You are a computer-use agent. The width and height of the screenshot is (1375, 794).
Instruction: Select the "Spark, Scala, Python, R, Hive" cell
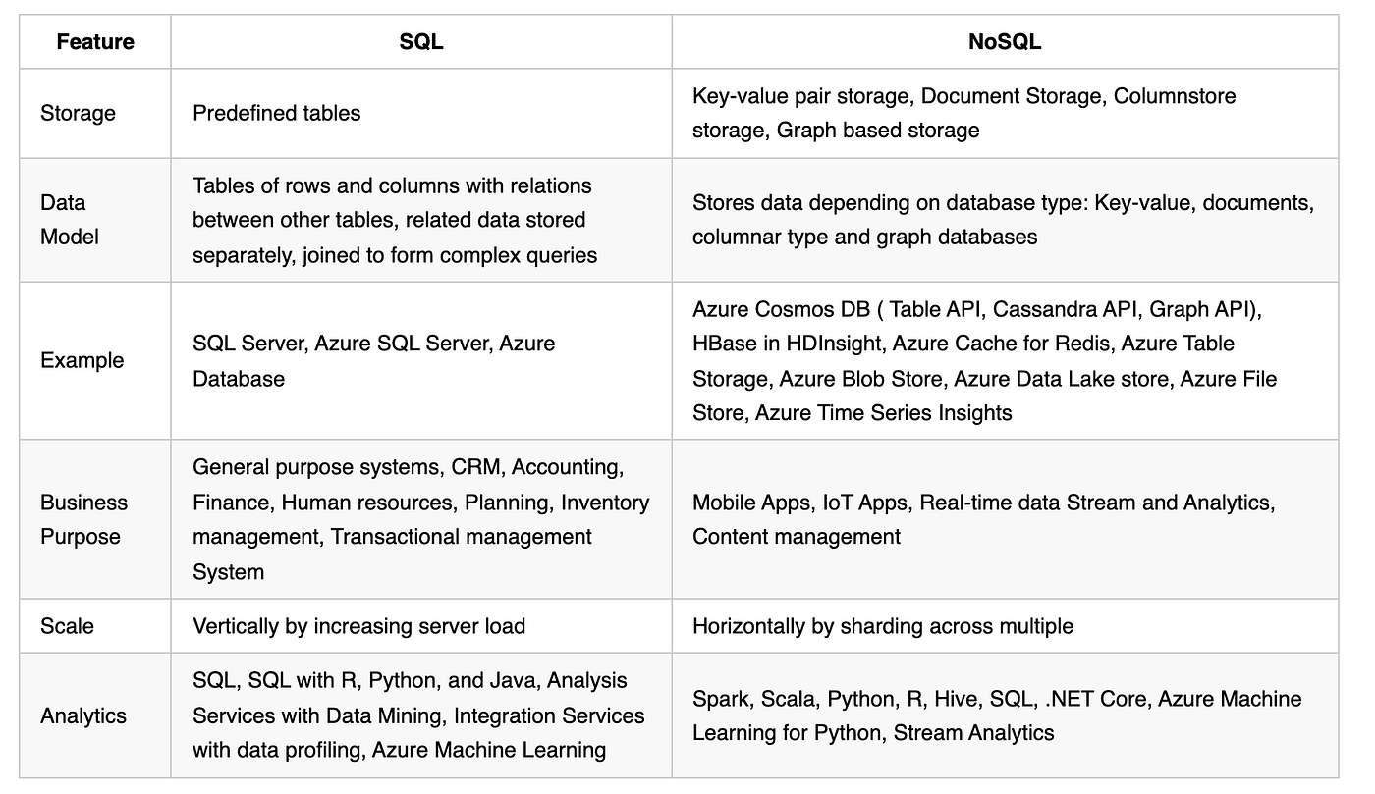996,715
